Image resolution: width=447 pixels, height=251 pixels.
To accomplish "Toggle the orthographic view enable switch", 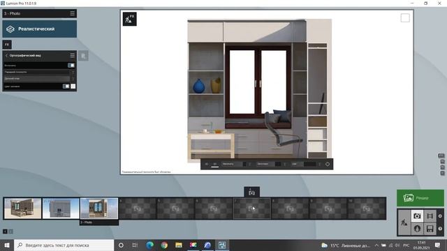I will coord(71,65).
